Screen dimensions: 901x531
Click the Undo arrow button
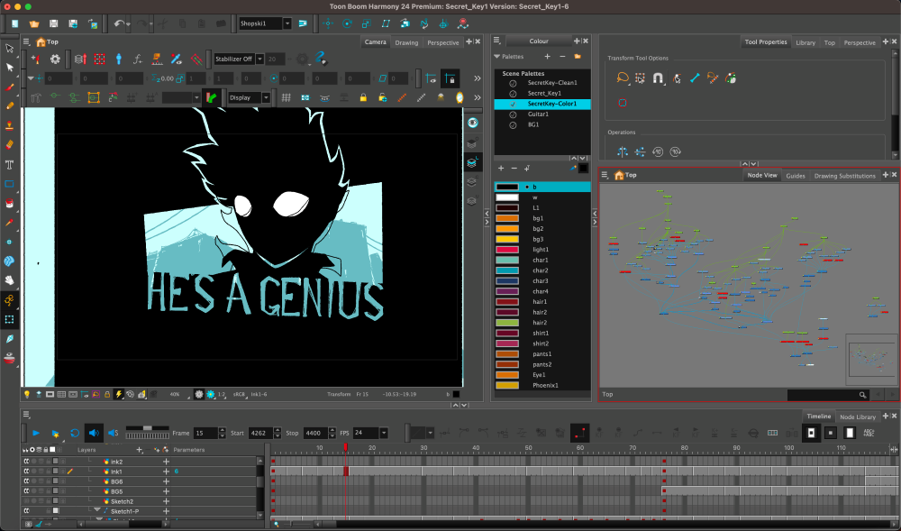pos(119,23)
